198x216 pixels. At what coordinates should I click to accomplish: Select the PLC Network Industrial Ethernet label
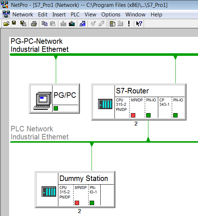coord(40,133)
